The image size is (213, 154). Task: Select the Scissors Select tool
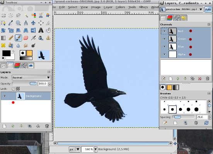(x=41, y=15)
